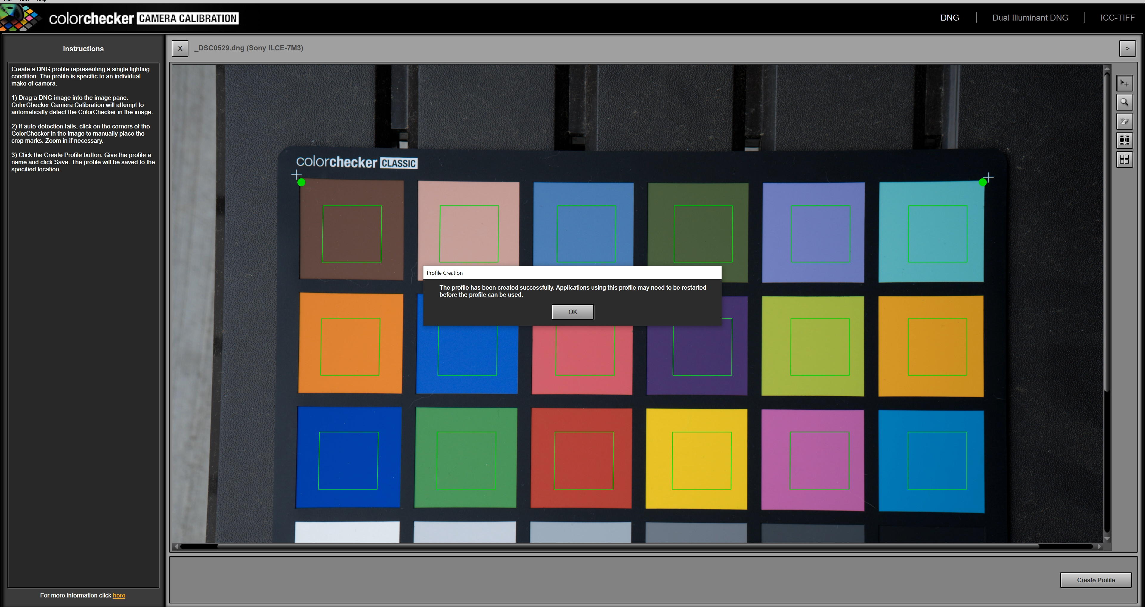Click OK in the Profile Creation dialog
The image size is (1145, 607).
[572, 312]
